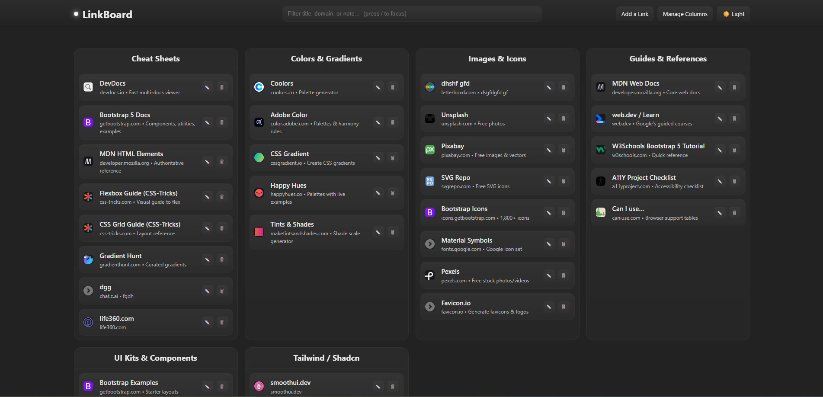Click the Bootstrap Icons favicon
Screen dimensions: 823x397
click(430, 213)
